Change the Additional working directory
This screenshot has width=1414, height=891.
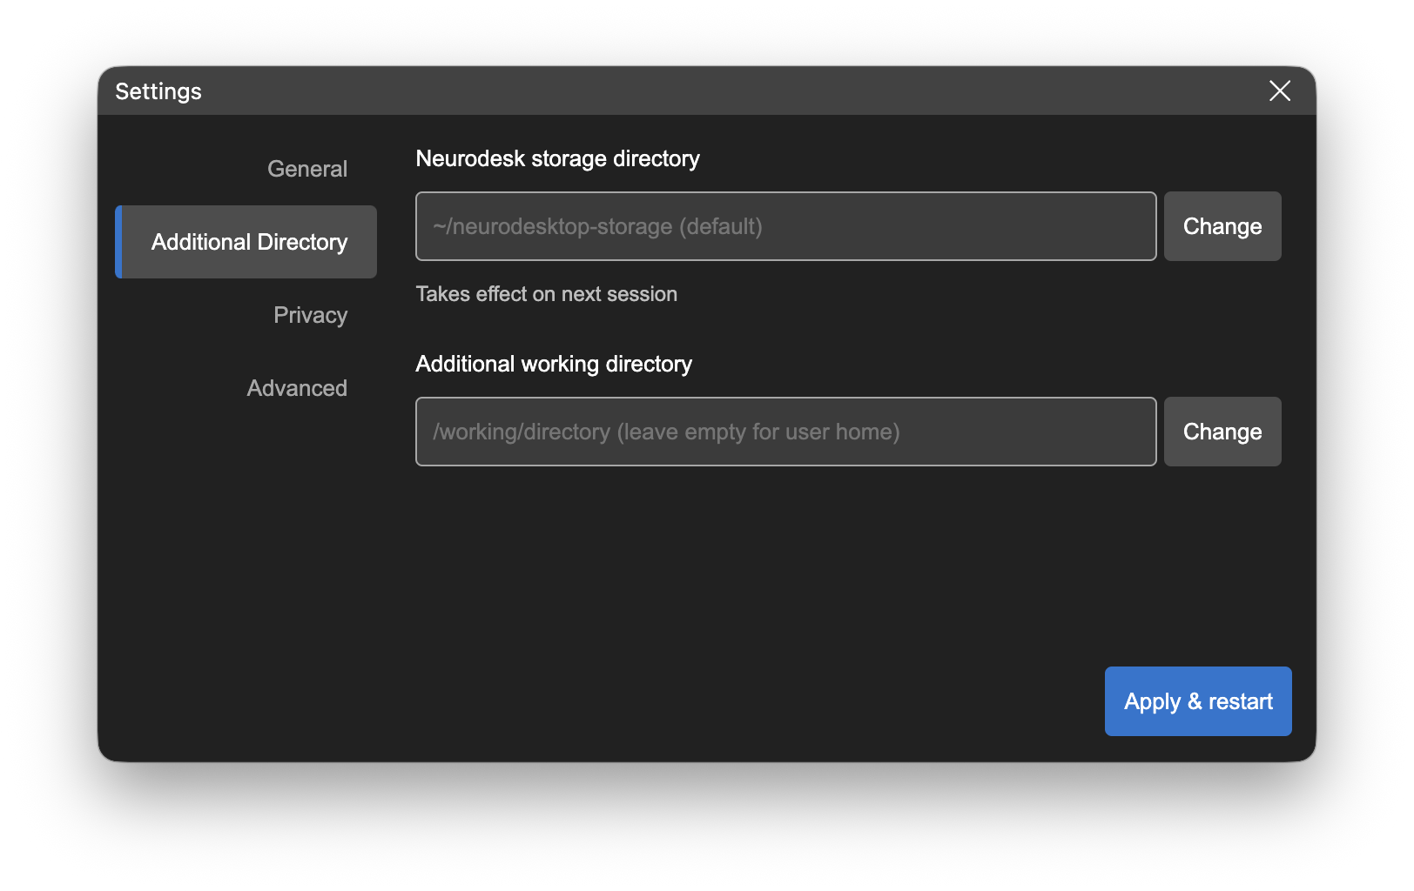pyautogui.click(x=1222, y=432)
